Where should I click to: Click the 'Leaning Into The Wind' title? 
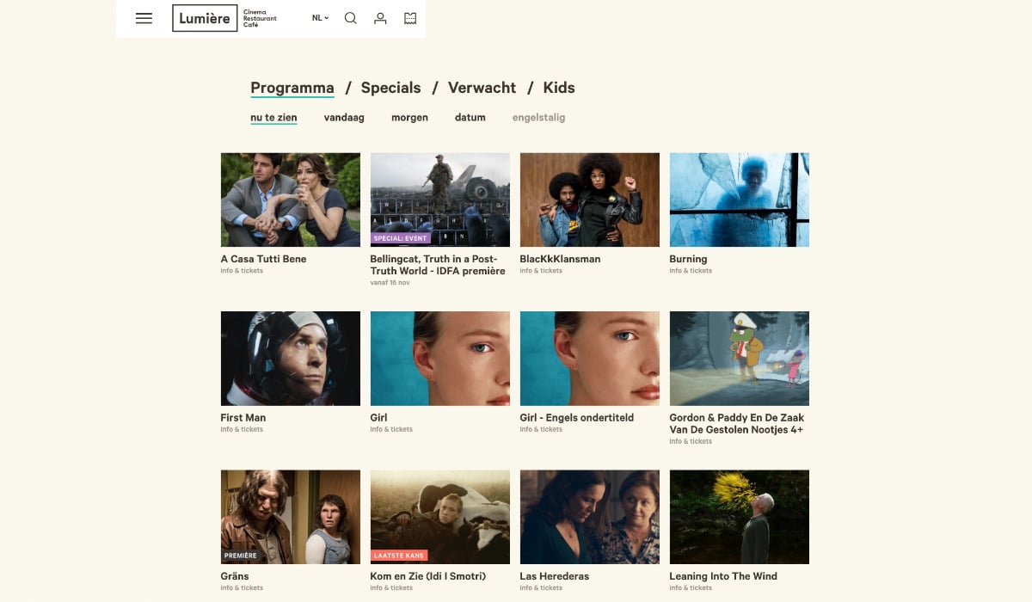pyautogui.click(x=723, y=576)
